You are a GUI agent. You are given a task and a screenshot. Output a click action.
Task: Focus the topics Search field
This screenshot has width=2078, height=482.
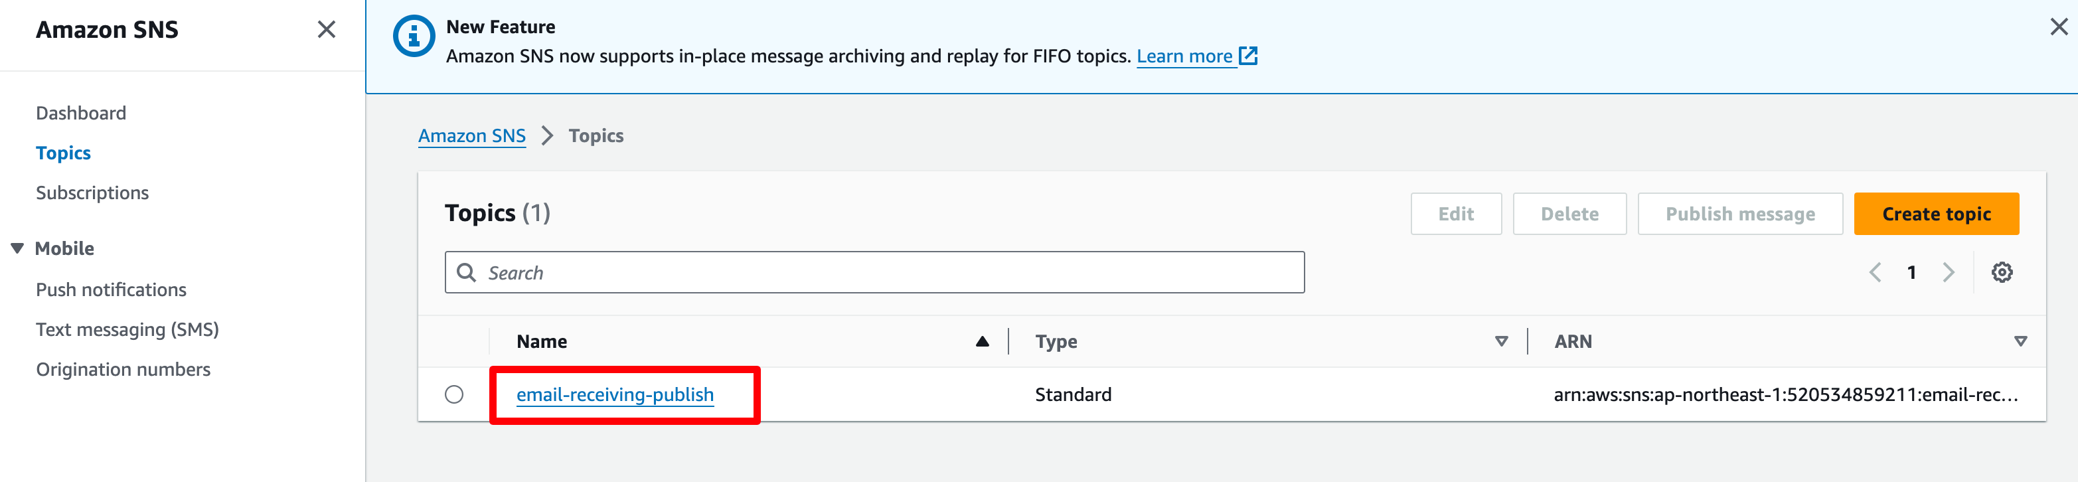[x=874, y=272]
